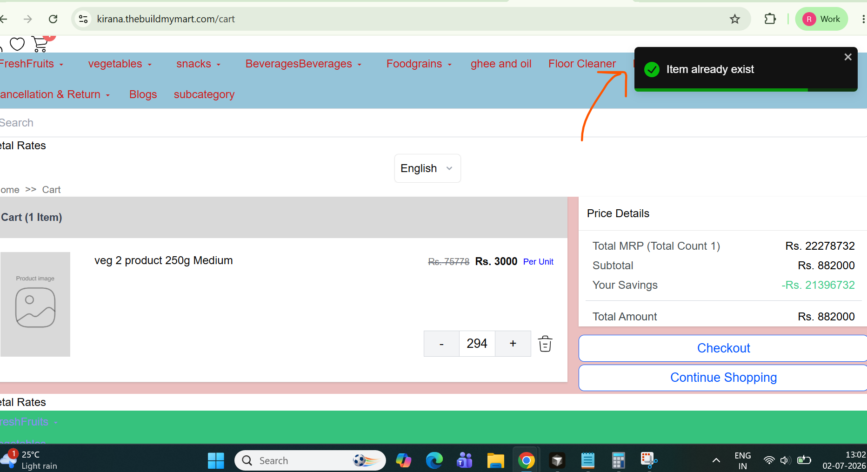Click the address bar URL

[166, 19]
